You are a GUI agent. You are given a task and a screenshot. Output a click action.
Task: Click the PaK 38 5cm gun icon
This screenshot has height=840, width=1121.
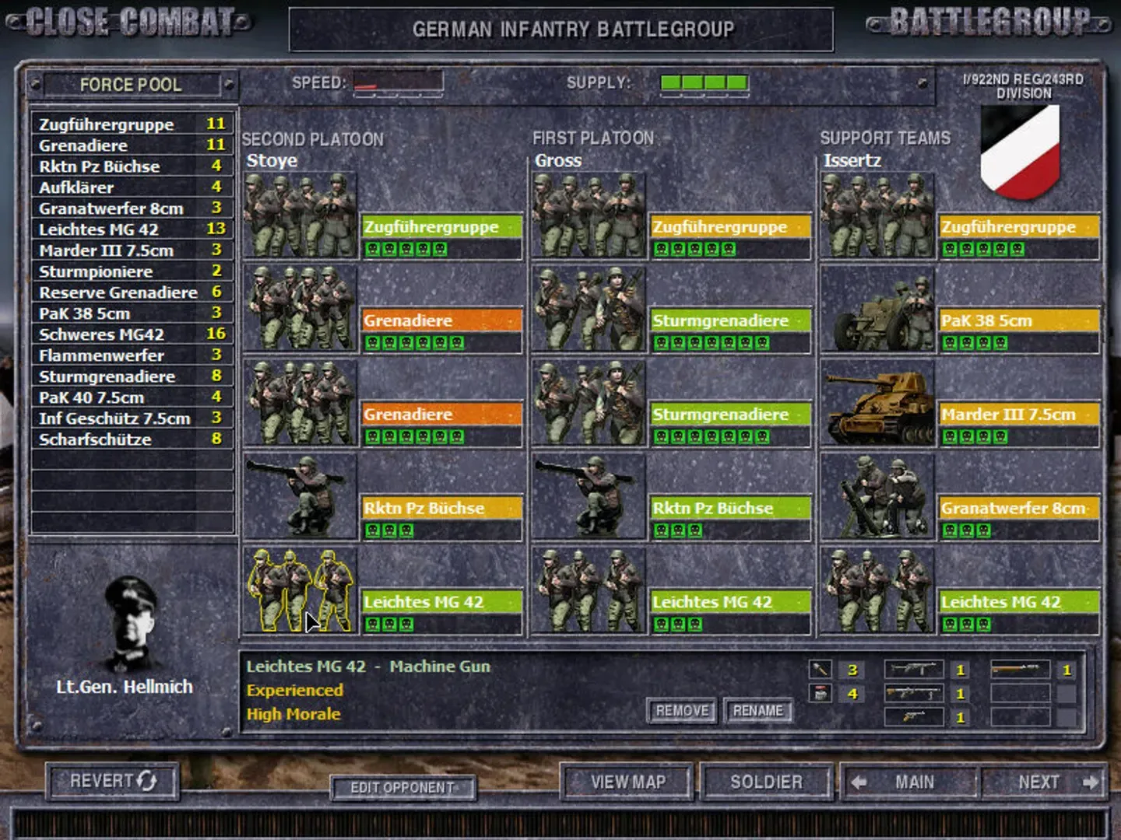[877, 310]
